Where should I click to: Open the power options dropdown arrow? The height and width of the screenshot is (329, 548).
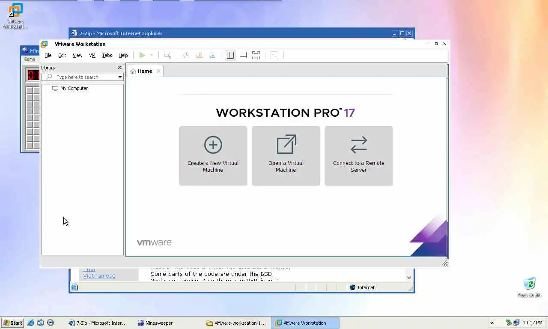pyautogui.click(x=151, y=55)
